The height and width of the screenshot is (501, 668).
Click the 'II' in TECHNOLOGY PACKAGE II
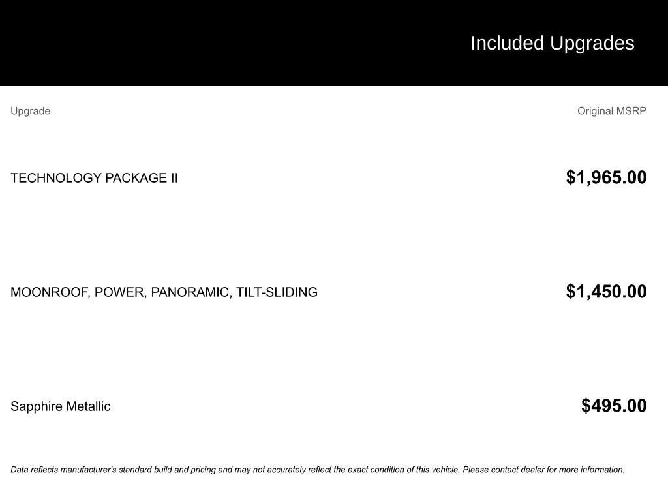(174, 178)
